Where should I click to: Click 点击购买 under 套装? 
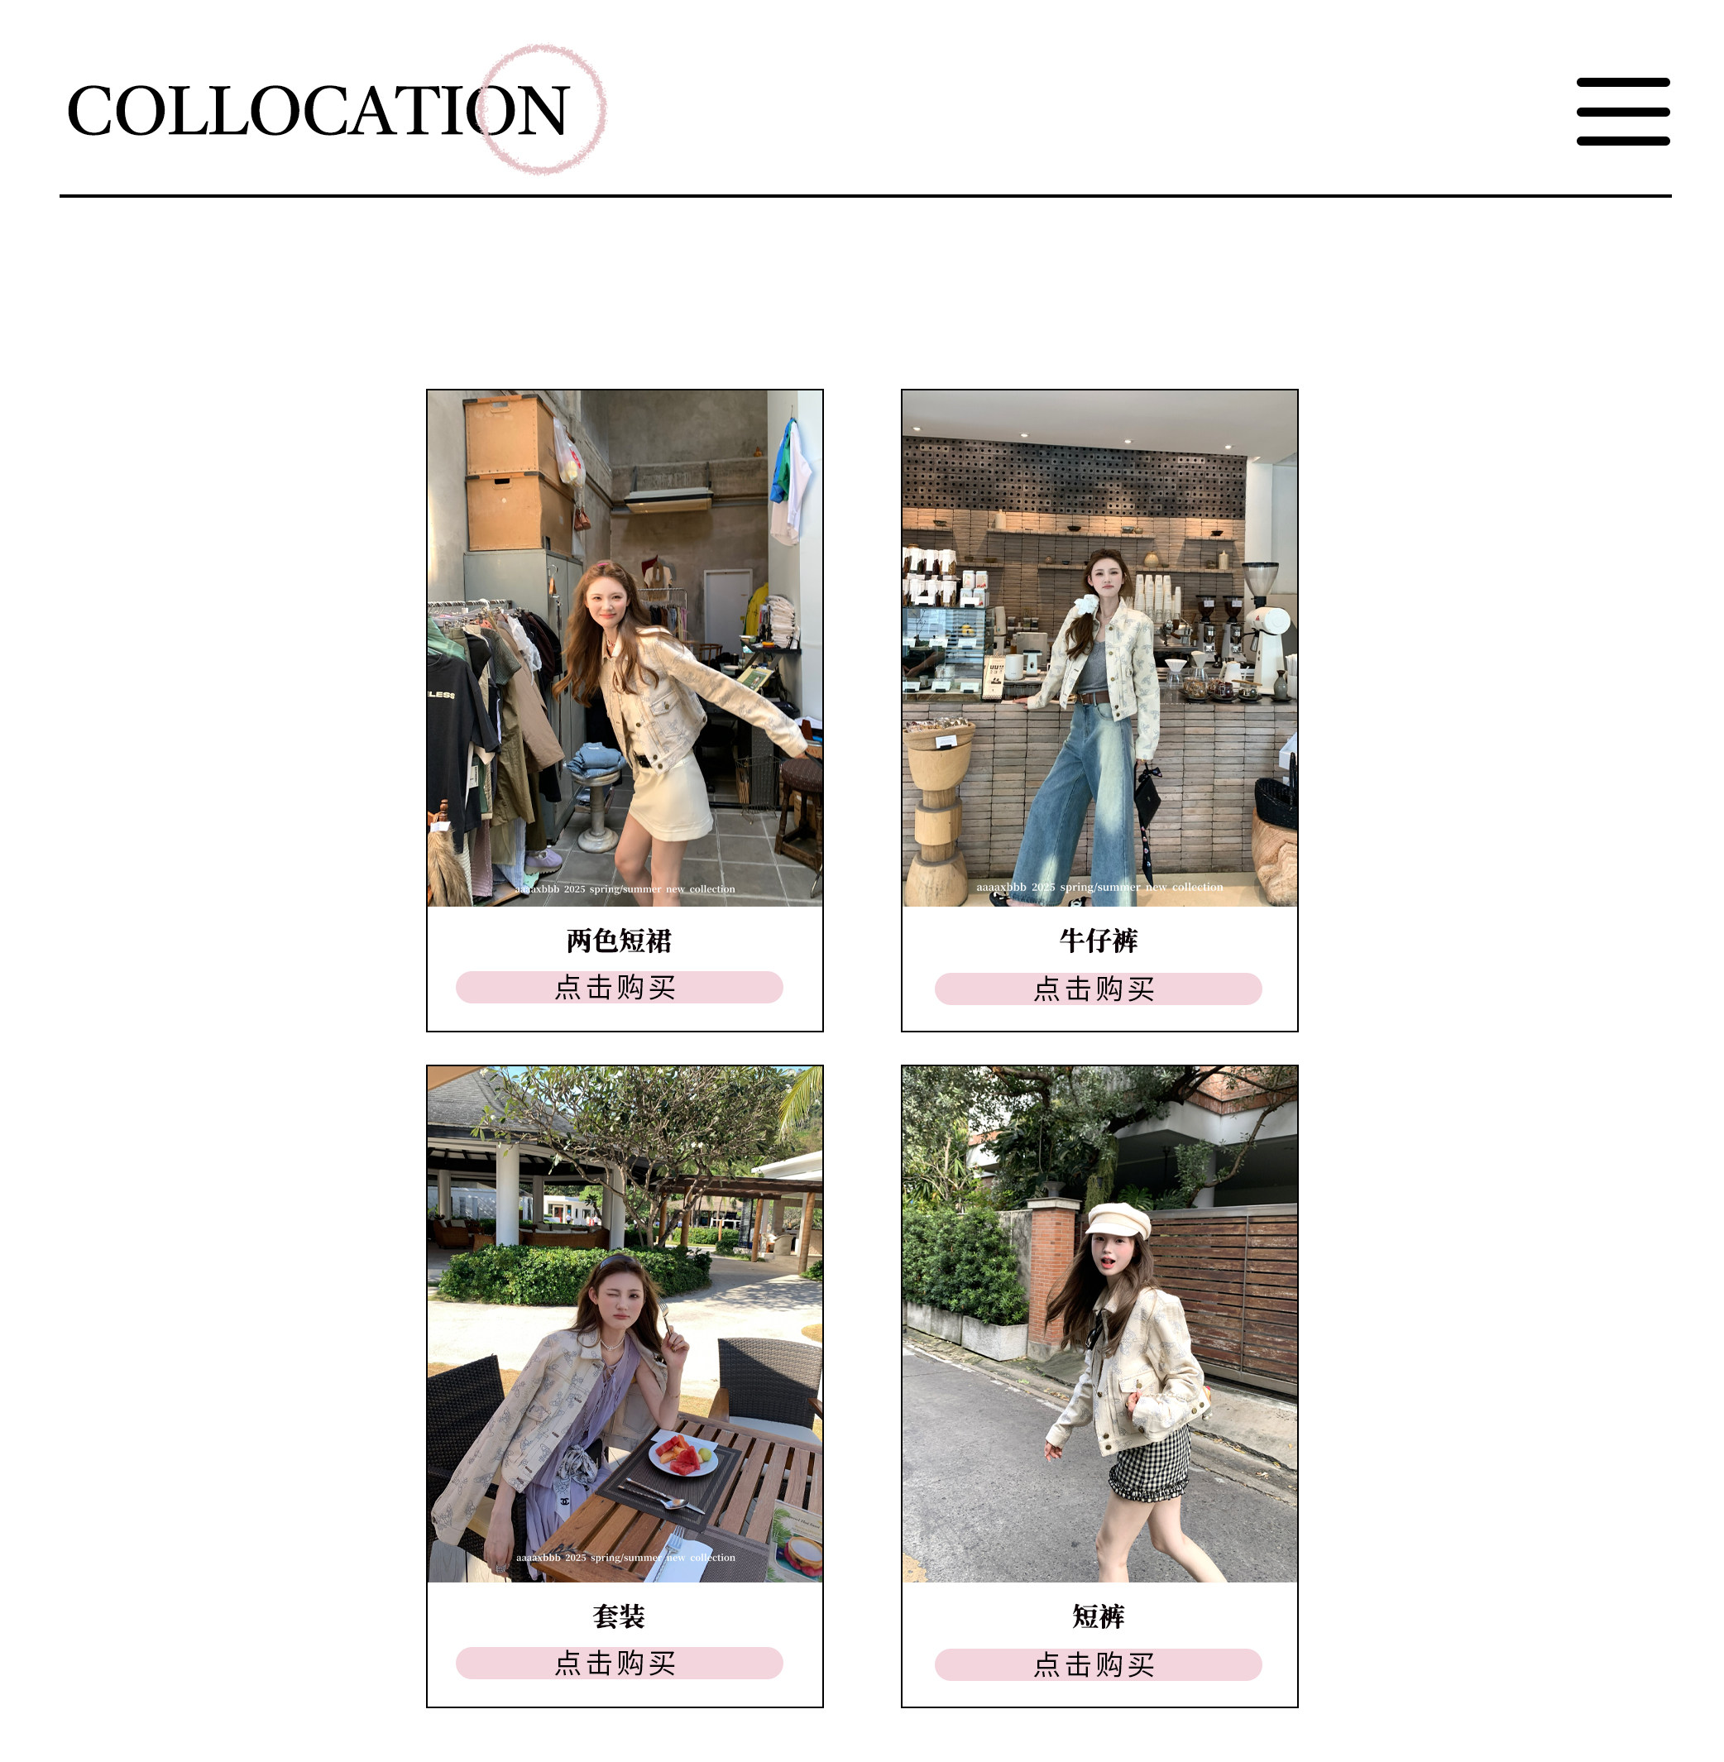[x=620, y=1663]
